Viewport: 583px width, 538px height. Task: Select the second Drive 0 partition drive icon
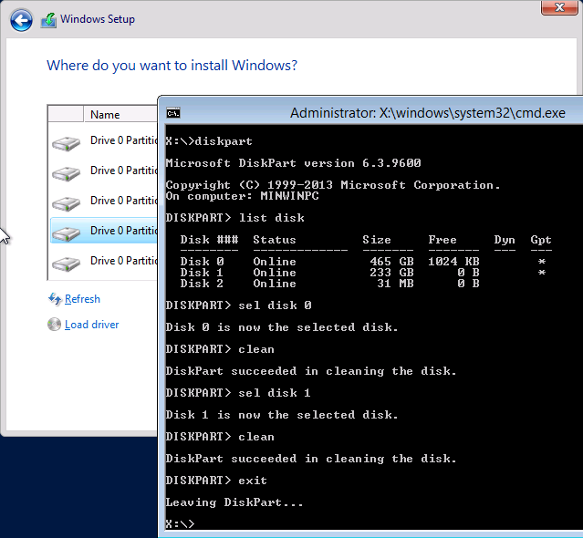pyautogui.click(x=66, y=173)
